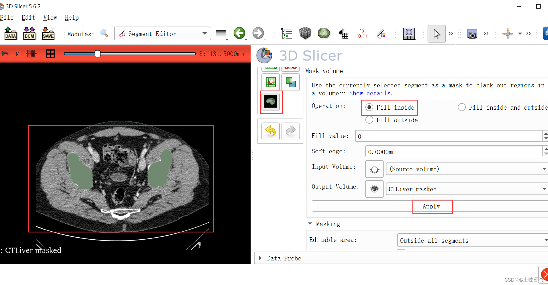This screenshot has height=285, width=548.
Task: Go back to previous module with green arrow
Action: [x=240, y=33]
